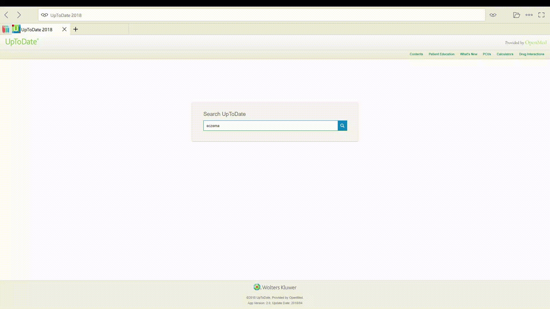Open the Drug Interactions page
Screen dimensions: 550x309
531,54
